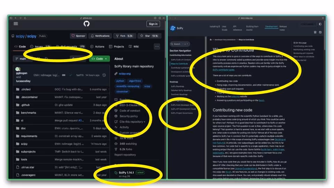Image resolution: width=334 pixels, height=188 pixels.
Task: Open the GitHub icon link in the docs header
Action: tap(315, 32)
